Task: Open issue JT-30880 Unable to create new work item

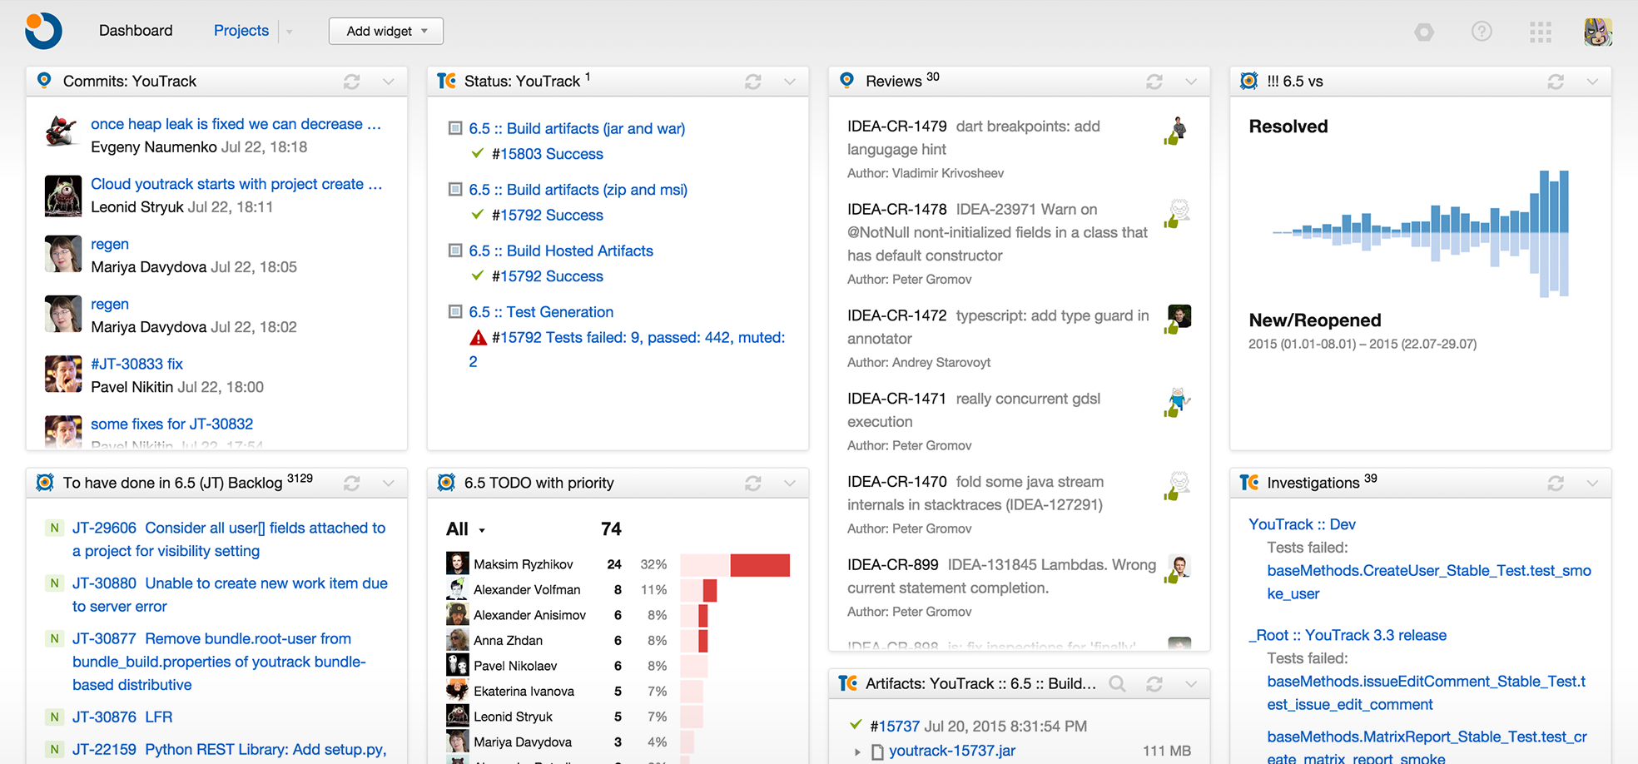Action: click(x=230, y=595)
